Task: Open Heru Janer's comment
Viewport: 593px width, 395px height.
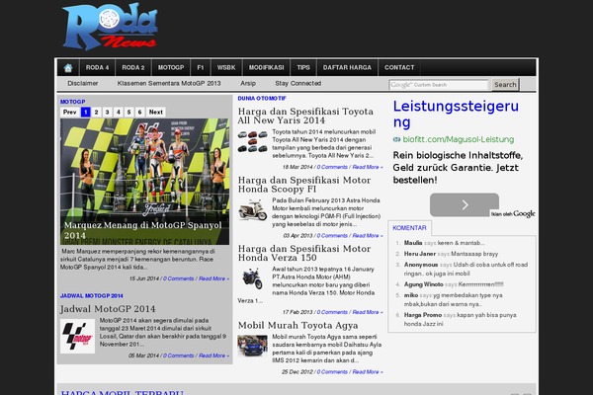Action: pos(451,254)
